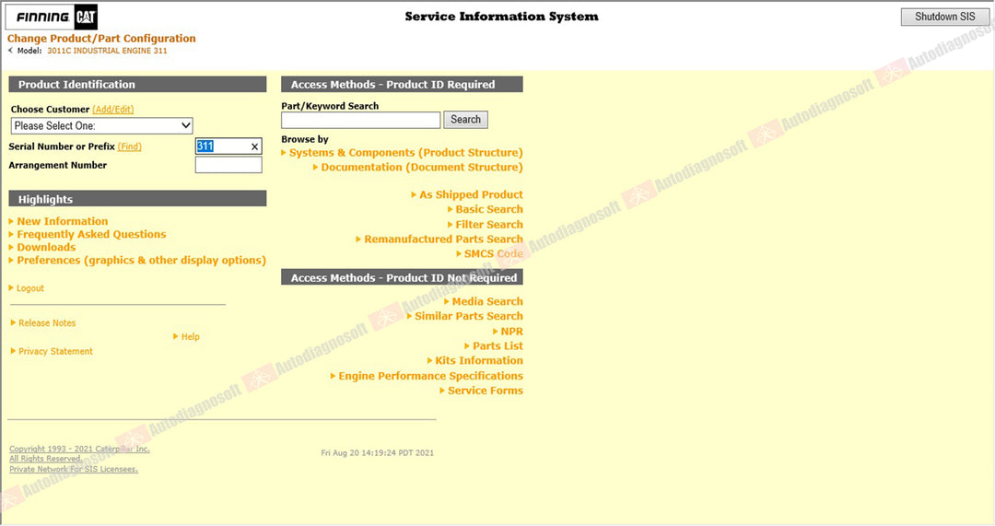The width and height of the screenshot is (995, 526).
Task: Open Similar Parts Search
Action: pyautogui.click(x=469, y=316)
